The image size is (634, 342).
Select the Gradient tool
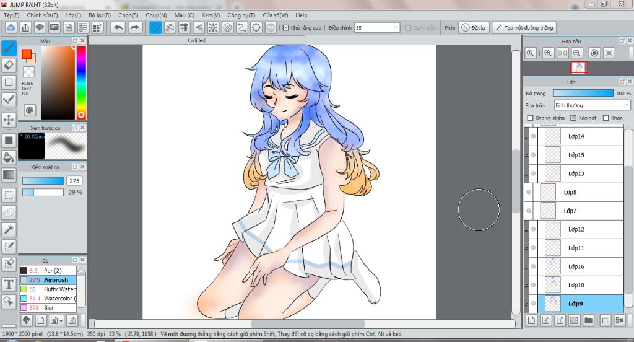point(9,175)
